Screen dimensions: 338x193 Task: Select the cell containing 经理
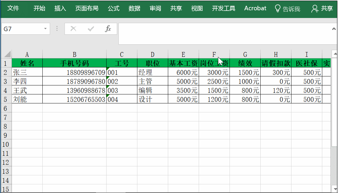(x=152, y=73)
